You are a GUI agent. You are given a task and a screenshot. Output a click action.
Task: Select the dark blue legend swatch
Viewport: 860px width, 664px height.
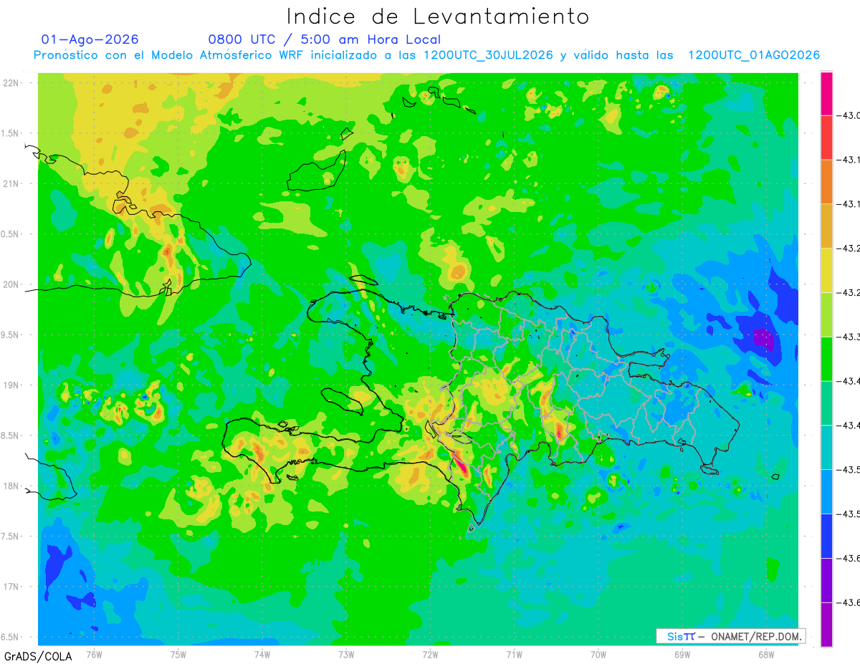(x=826, y=536)
